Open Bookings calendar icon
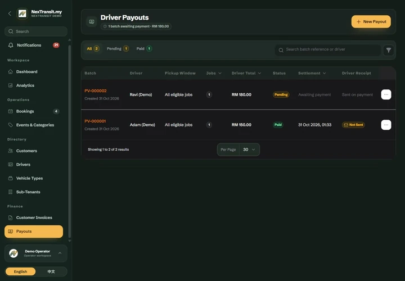405x281 pixels. click(10, 111)
